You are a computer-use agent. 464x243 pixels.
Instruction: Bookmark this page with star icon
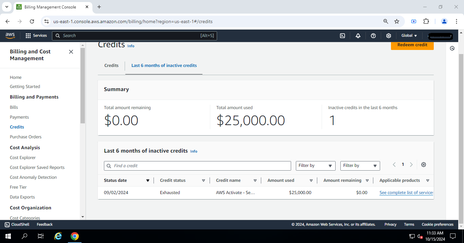[x=397, y=21]
